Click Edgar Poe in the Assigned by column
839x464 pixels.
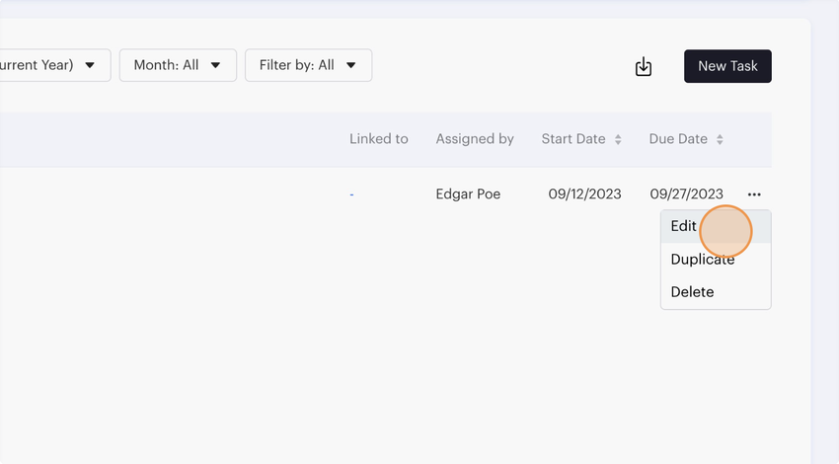[468, 194]
